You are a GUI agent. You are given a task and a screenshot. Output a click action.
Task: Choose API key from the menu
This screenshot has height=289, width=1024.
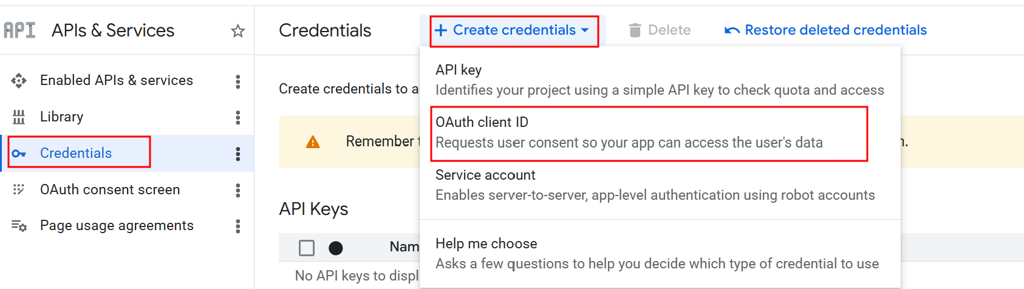[x=660, y=80]
